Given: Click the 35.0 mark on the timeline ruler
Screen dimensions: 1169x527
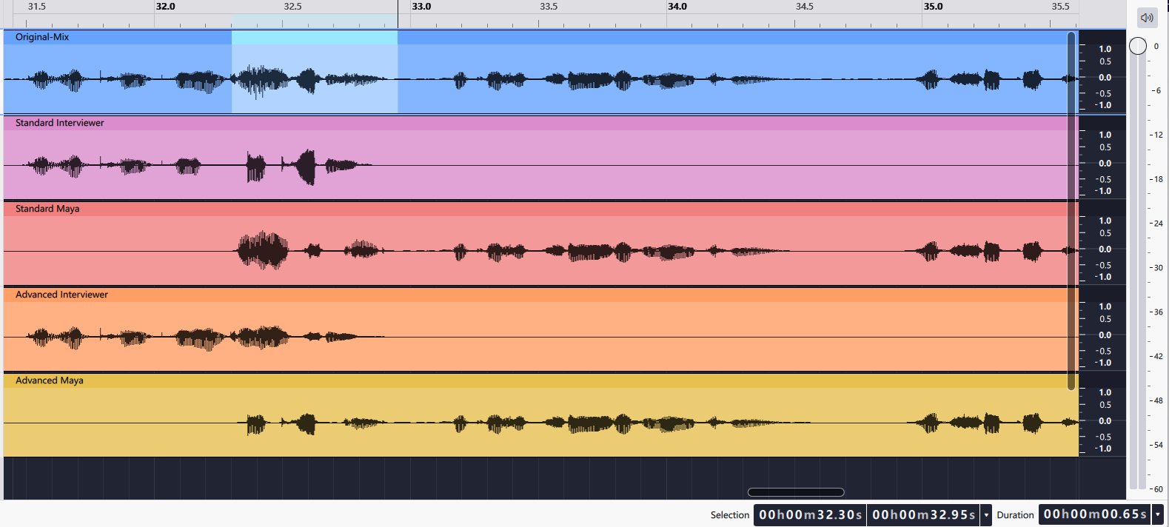Looking at the screenshot, I should [x=933, y=7].
